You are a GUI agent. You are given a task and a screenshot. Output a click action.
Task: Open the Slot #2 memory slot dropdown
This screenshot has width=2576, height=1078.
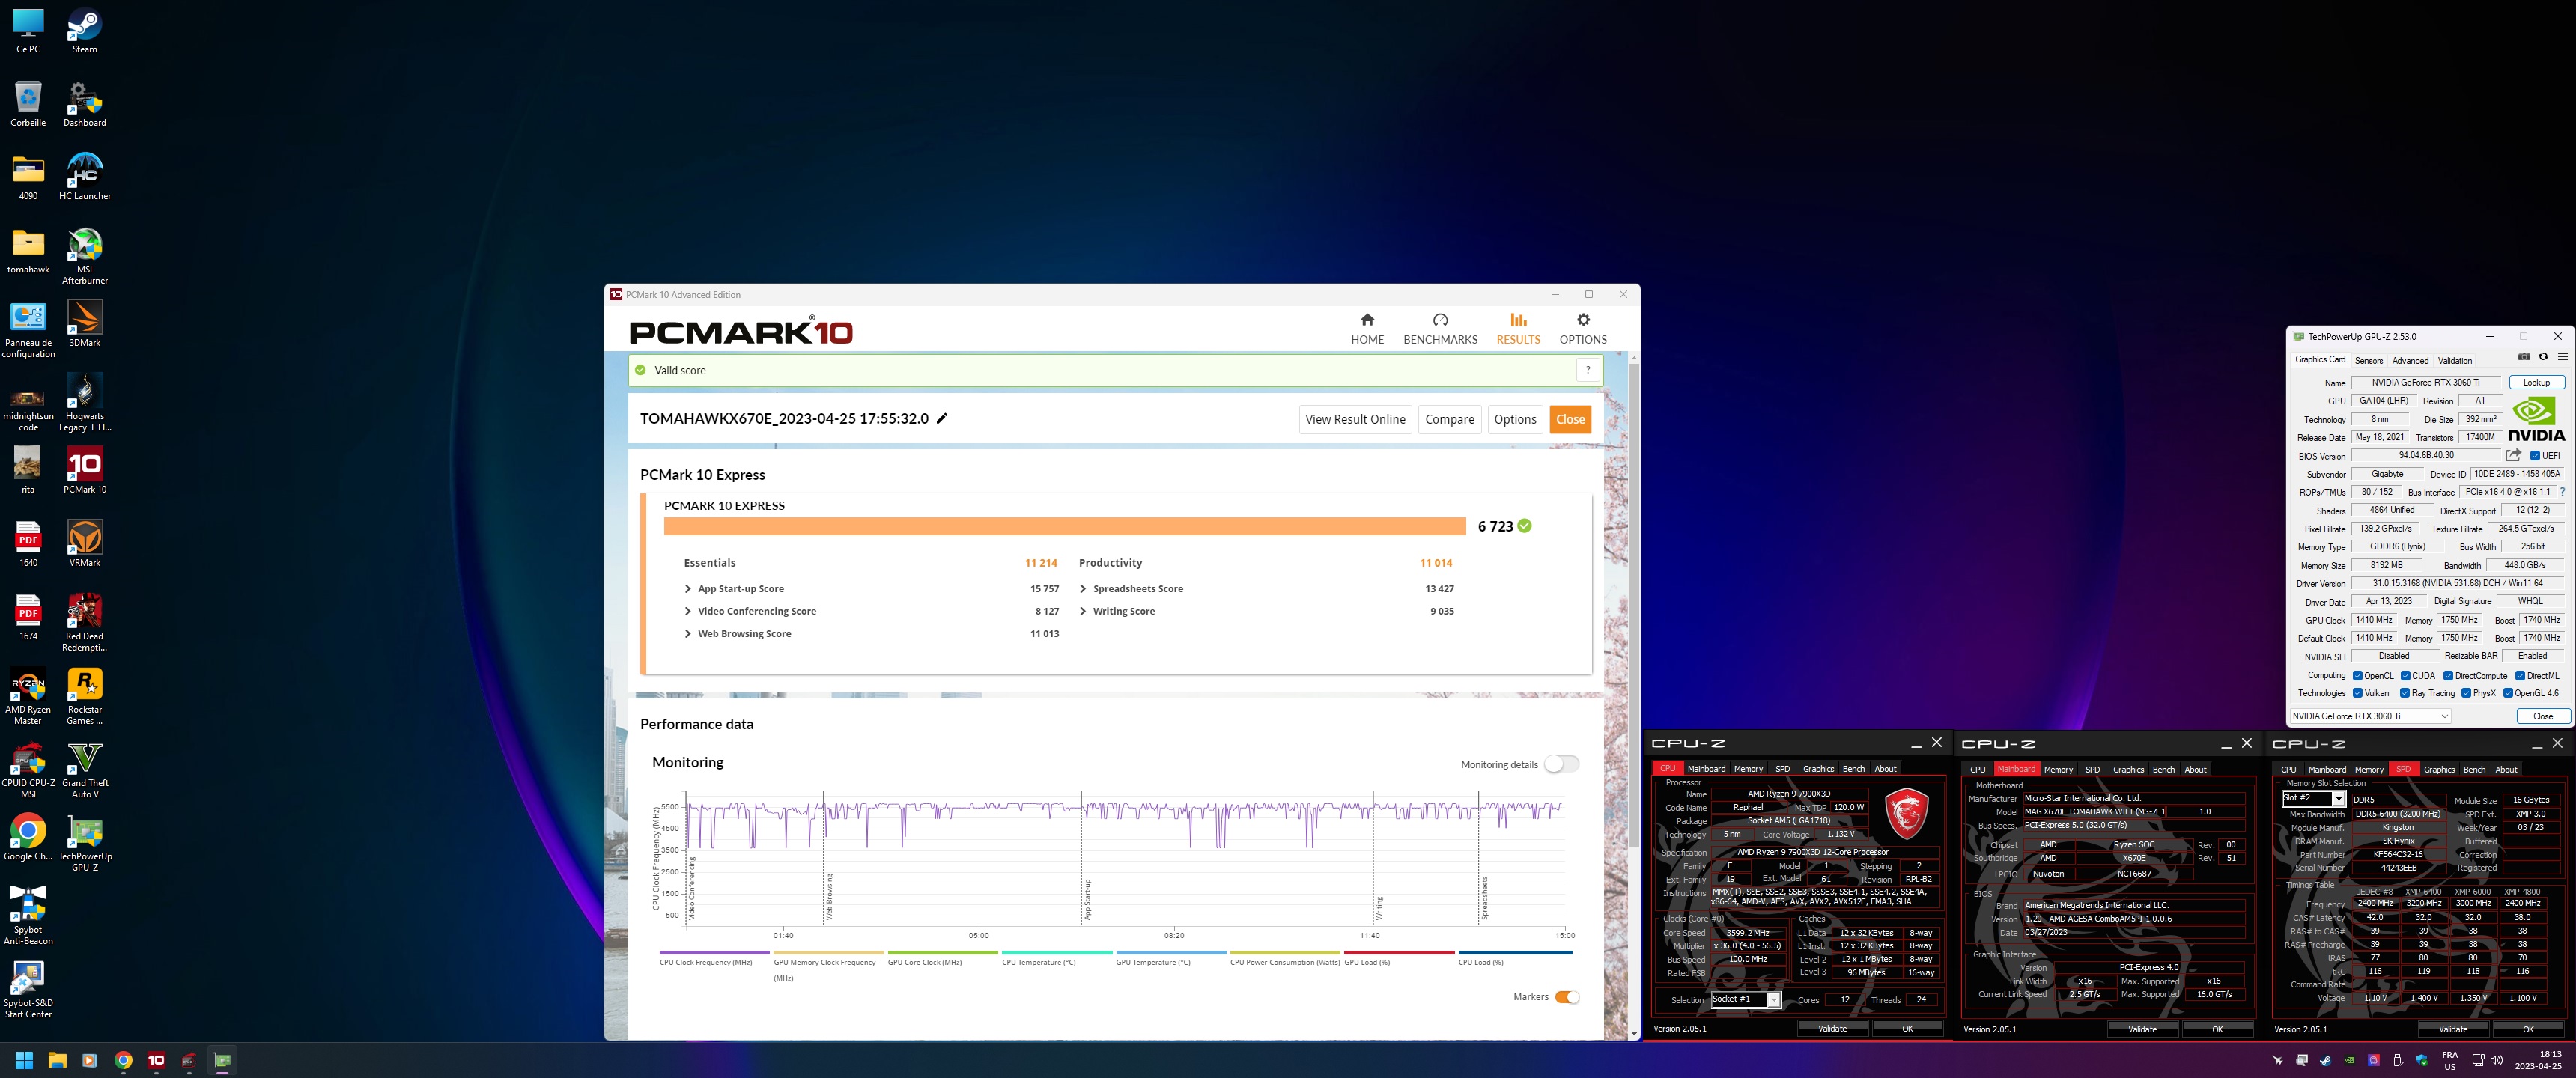pos(2313,798)
